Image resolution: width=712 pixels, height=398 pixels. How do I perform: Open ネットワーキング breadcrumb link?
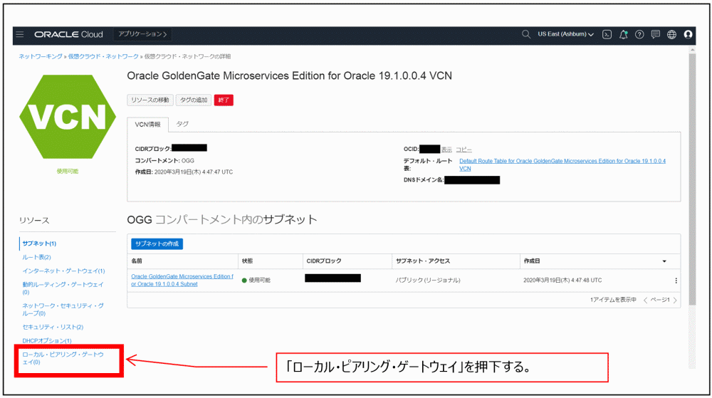41,56
